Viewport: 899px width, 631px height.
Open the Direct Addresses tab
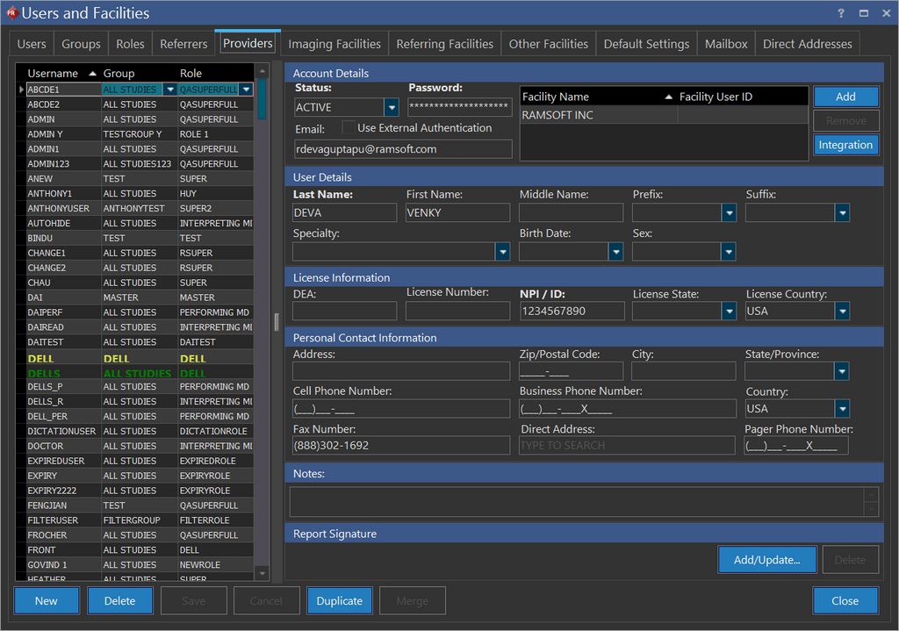[807, 44]
